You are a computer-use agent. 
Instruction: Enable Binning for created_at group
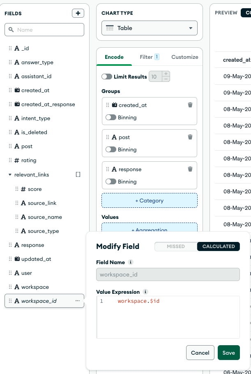[111, 117]
